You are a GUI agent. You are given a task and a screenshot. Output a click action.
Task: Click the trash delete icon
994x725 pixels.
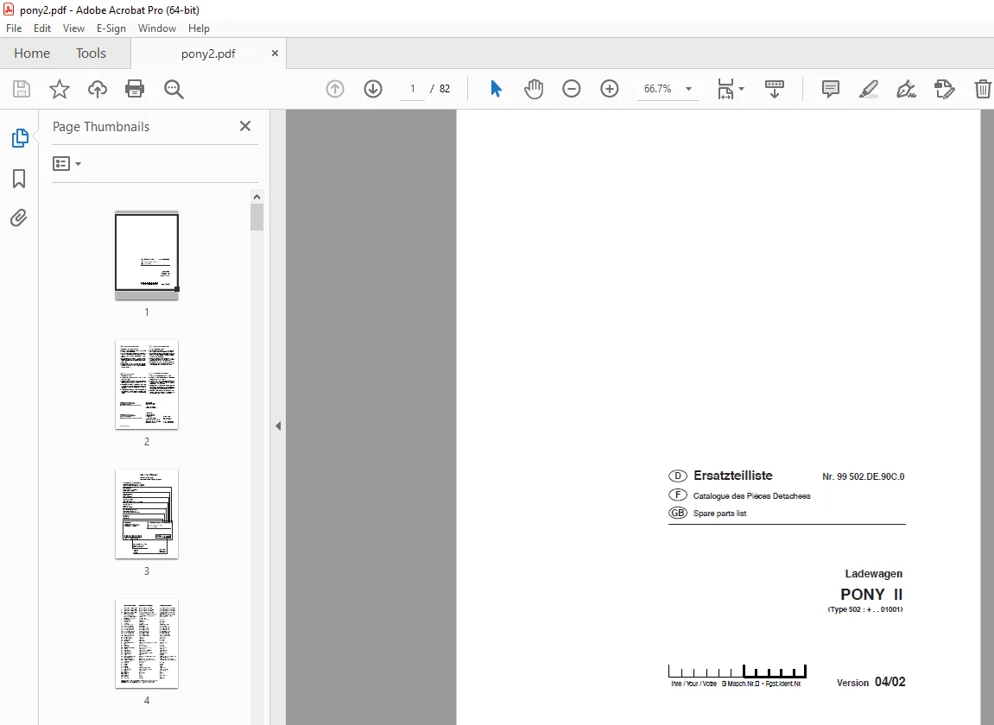[x=983, y=89]
